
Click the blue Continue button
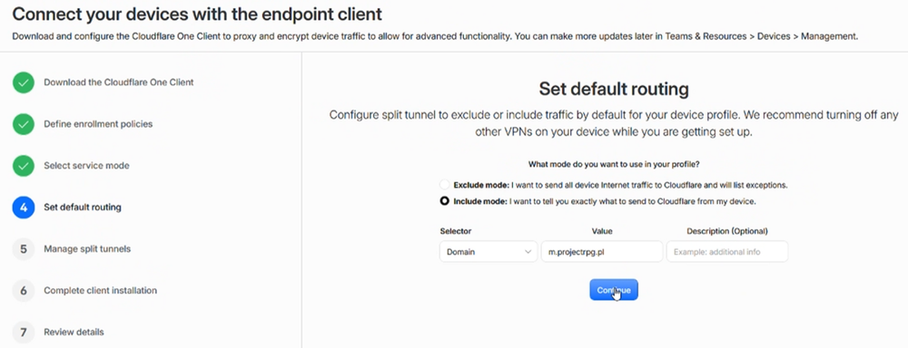(x=614, y=290)
